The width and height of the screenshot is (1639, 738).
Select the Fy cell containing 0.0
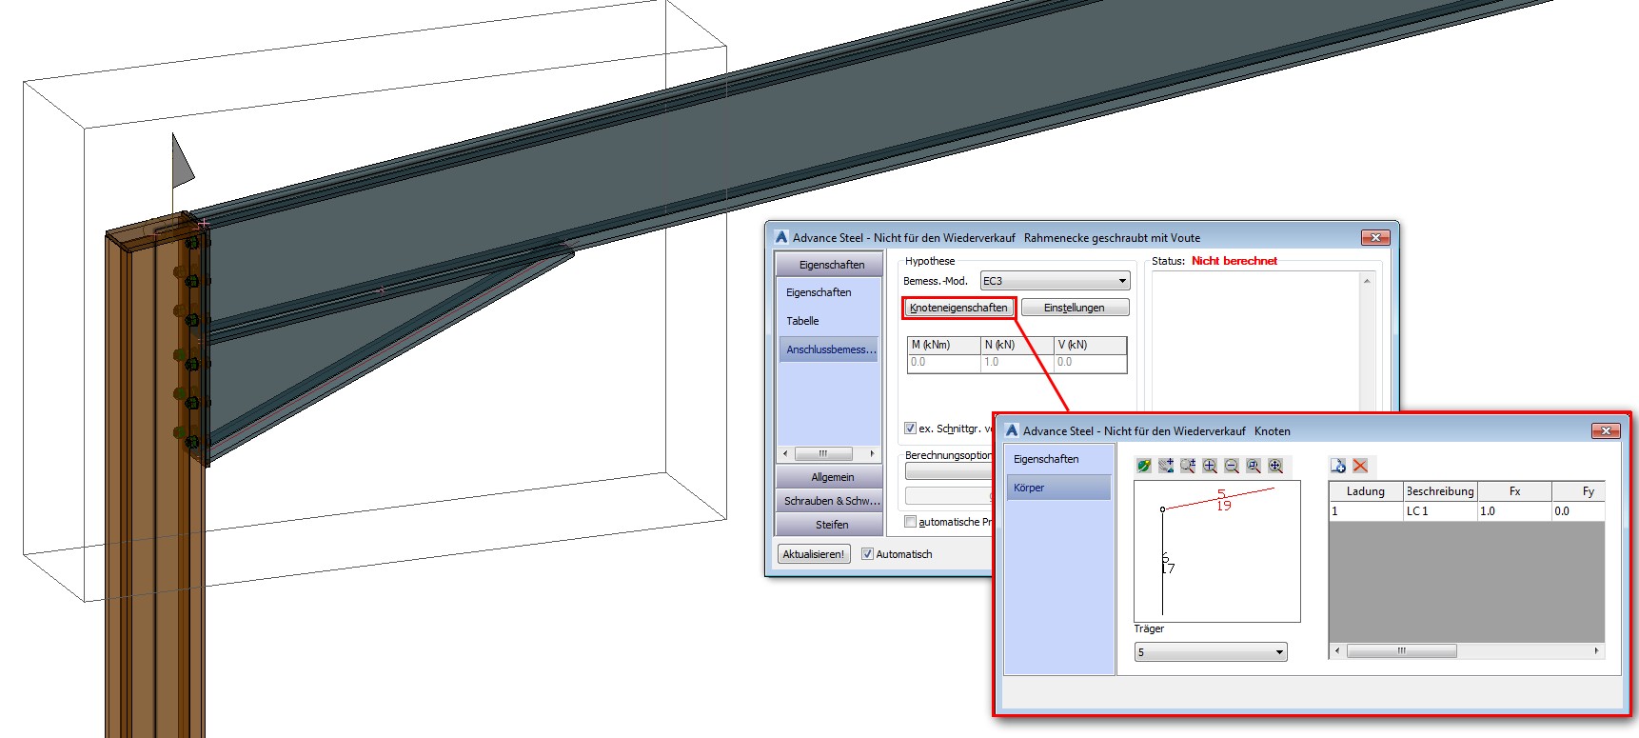(x=1580, y=511)
